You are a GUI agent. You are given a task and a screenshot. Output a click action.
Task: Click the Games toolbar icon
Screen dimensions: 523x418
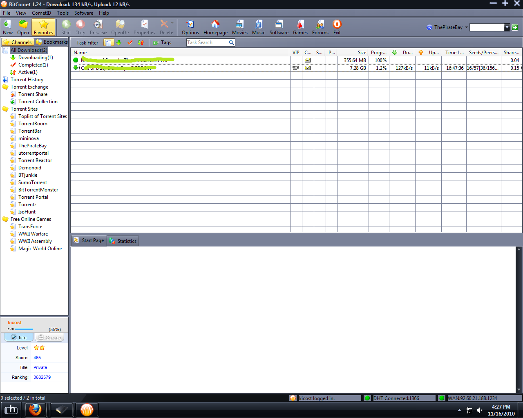[x=300, y=27]
